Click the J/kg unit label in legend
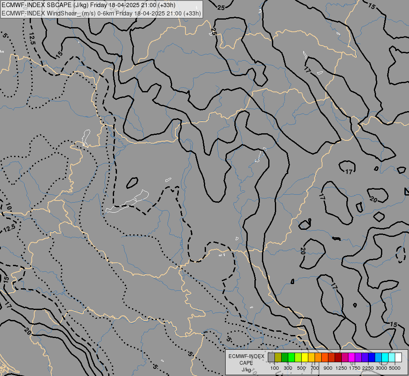Viewport: 409px width, 376px height. 246,370
